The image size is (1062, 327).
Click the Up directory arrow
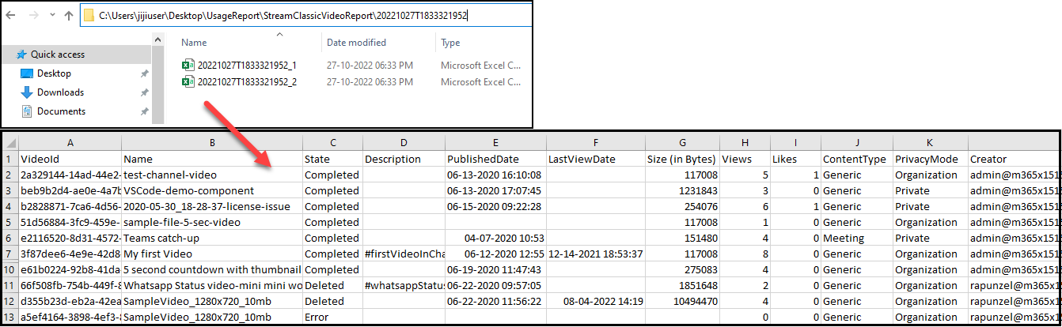(x=69, y=15)
